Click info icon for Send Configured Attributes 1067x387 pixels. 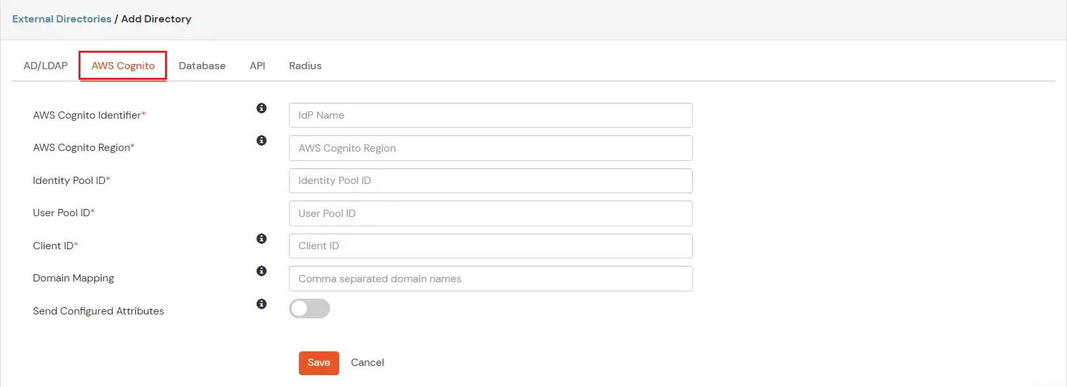coord(261,304)
